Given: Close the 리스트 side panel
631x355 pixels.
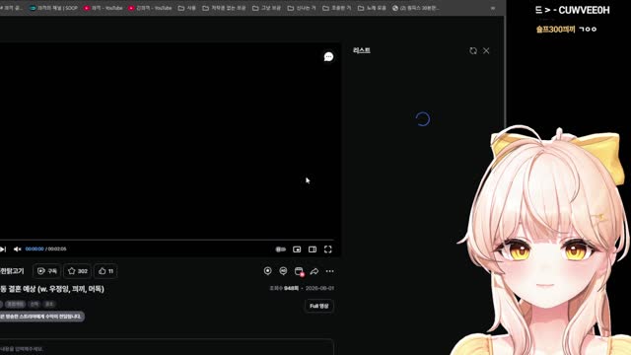Looking at the screenshot, I should (x=486, y=50).
